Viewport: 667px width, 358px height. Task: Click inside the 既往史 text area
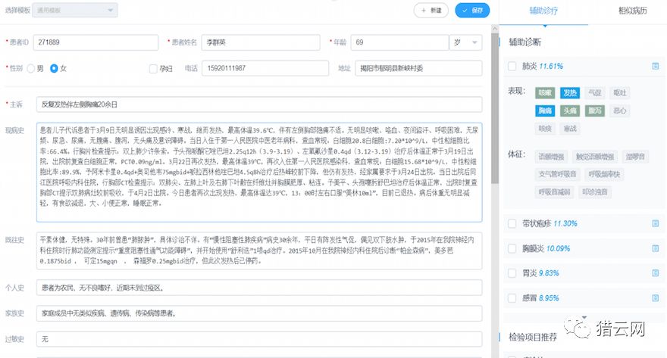259,251
